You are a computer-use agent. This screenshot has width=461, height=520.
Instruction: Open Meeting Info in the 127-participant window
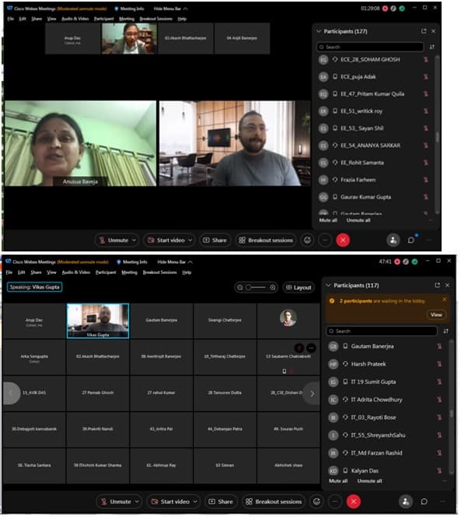[129, 9]
